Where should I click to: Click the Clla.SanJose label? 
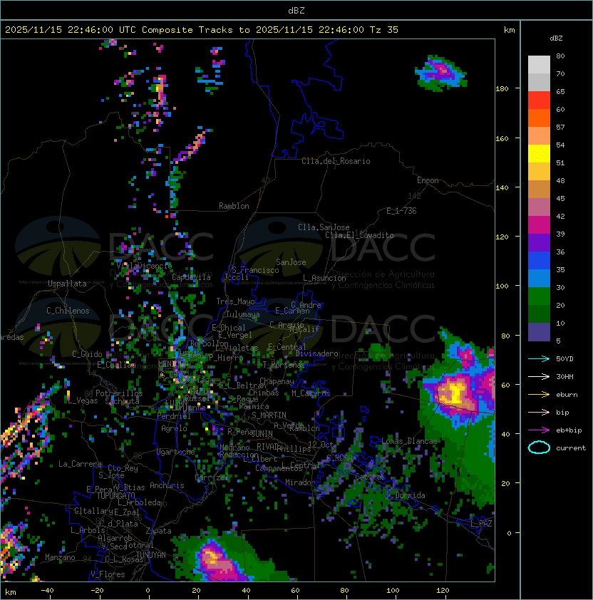point(324,227)
